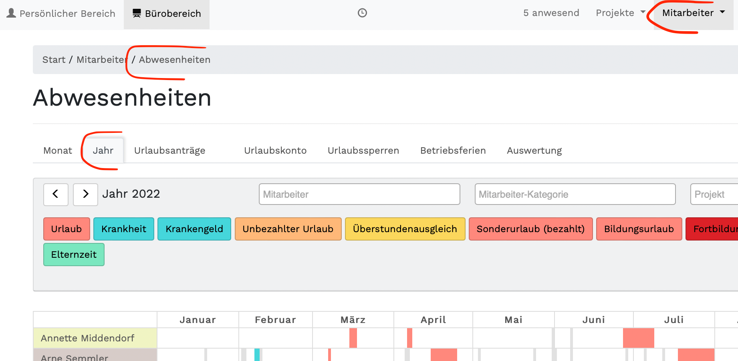The height and width of the screenshot is (361, 738).
Task: Toggle the Elternzeit filter
Action: 74,255
